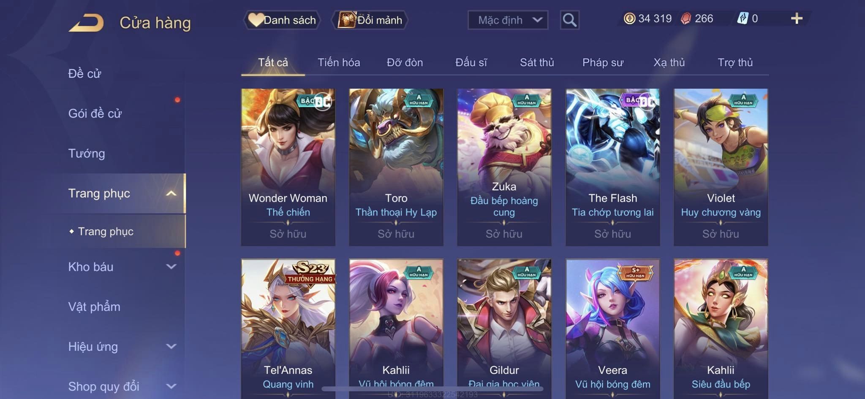Select Violet Huy chương vàng skin card
This screenshot has height=399, width=865.
721,167
